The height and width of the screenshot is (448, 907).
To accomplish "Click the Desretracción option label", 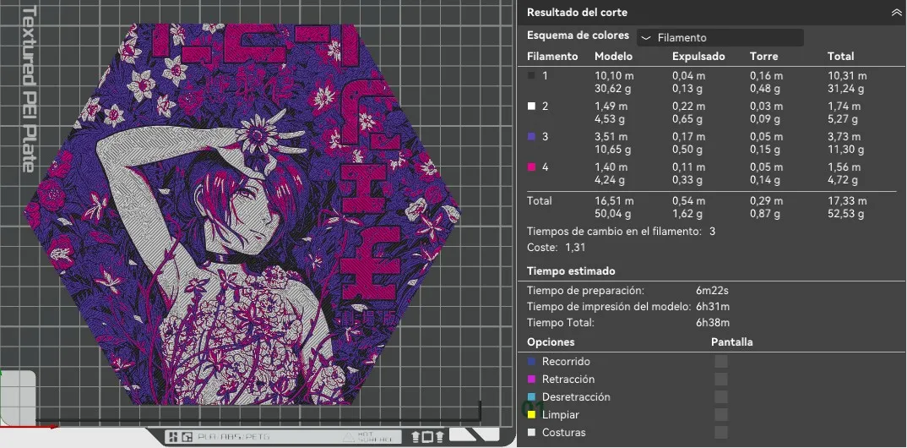I will 576,397.
